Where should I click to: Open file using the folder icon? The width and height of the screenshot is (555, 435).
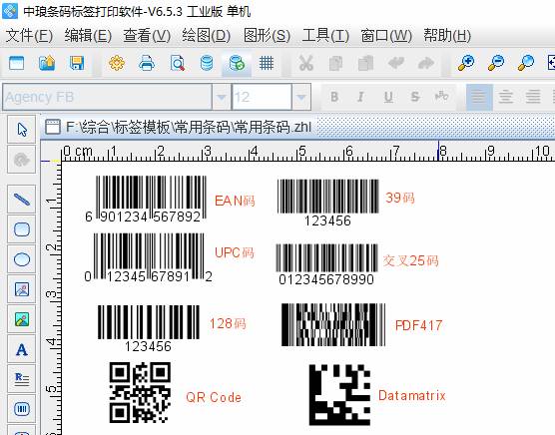pos(47,63)
